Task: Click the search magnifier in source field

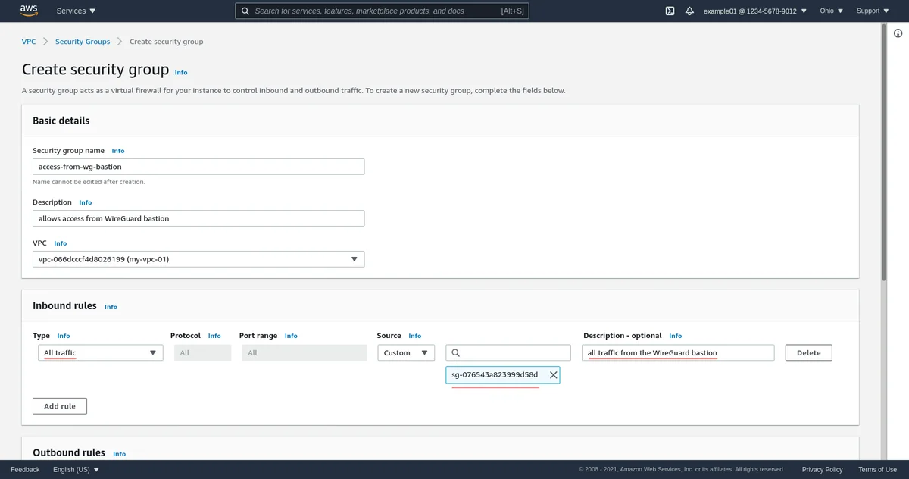Action: pyautogui.click(x=456, y=353)
